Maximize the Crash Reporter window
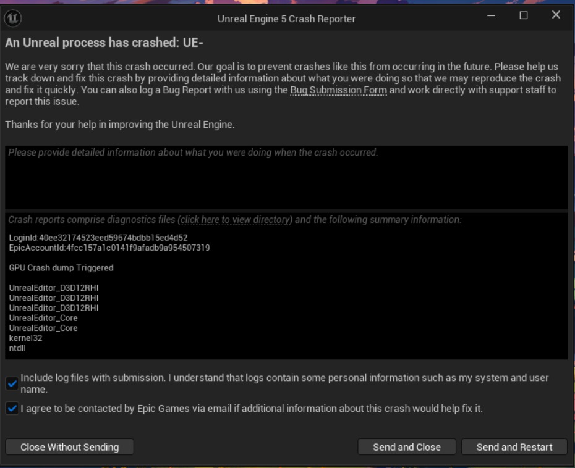575x468 pixels. tap(523, 15)
